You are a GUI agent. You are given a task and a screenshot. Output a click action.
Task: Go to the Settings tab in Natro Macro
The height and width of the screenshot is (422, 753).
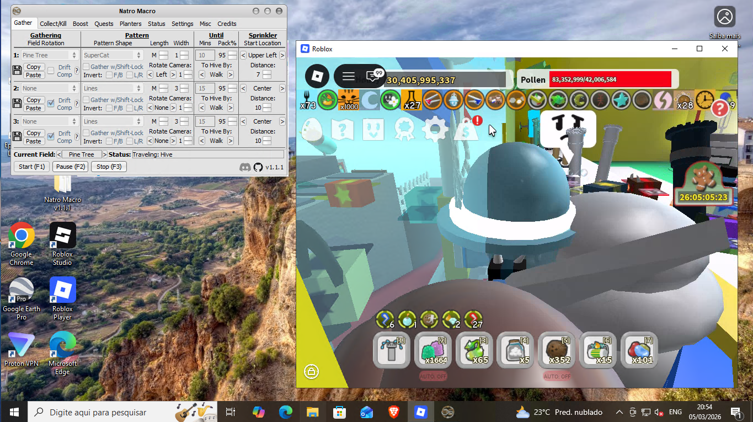tap(182, 24)
